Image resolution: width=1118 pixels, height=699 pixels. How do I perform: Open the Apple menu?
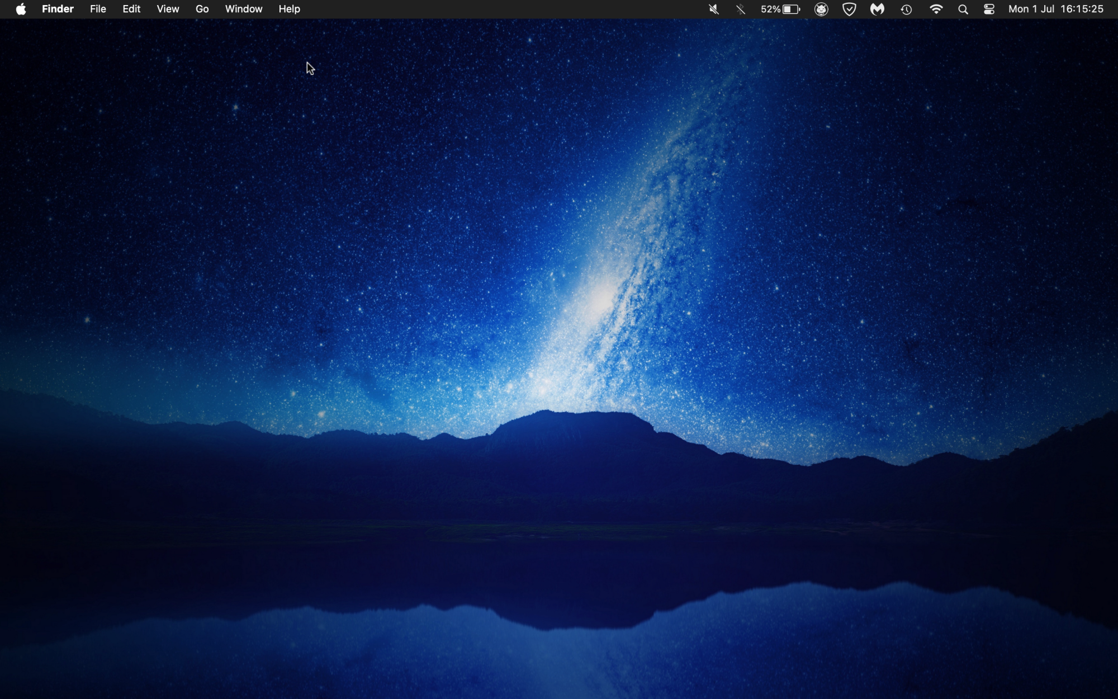pos(21,9)
